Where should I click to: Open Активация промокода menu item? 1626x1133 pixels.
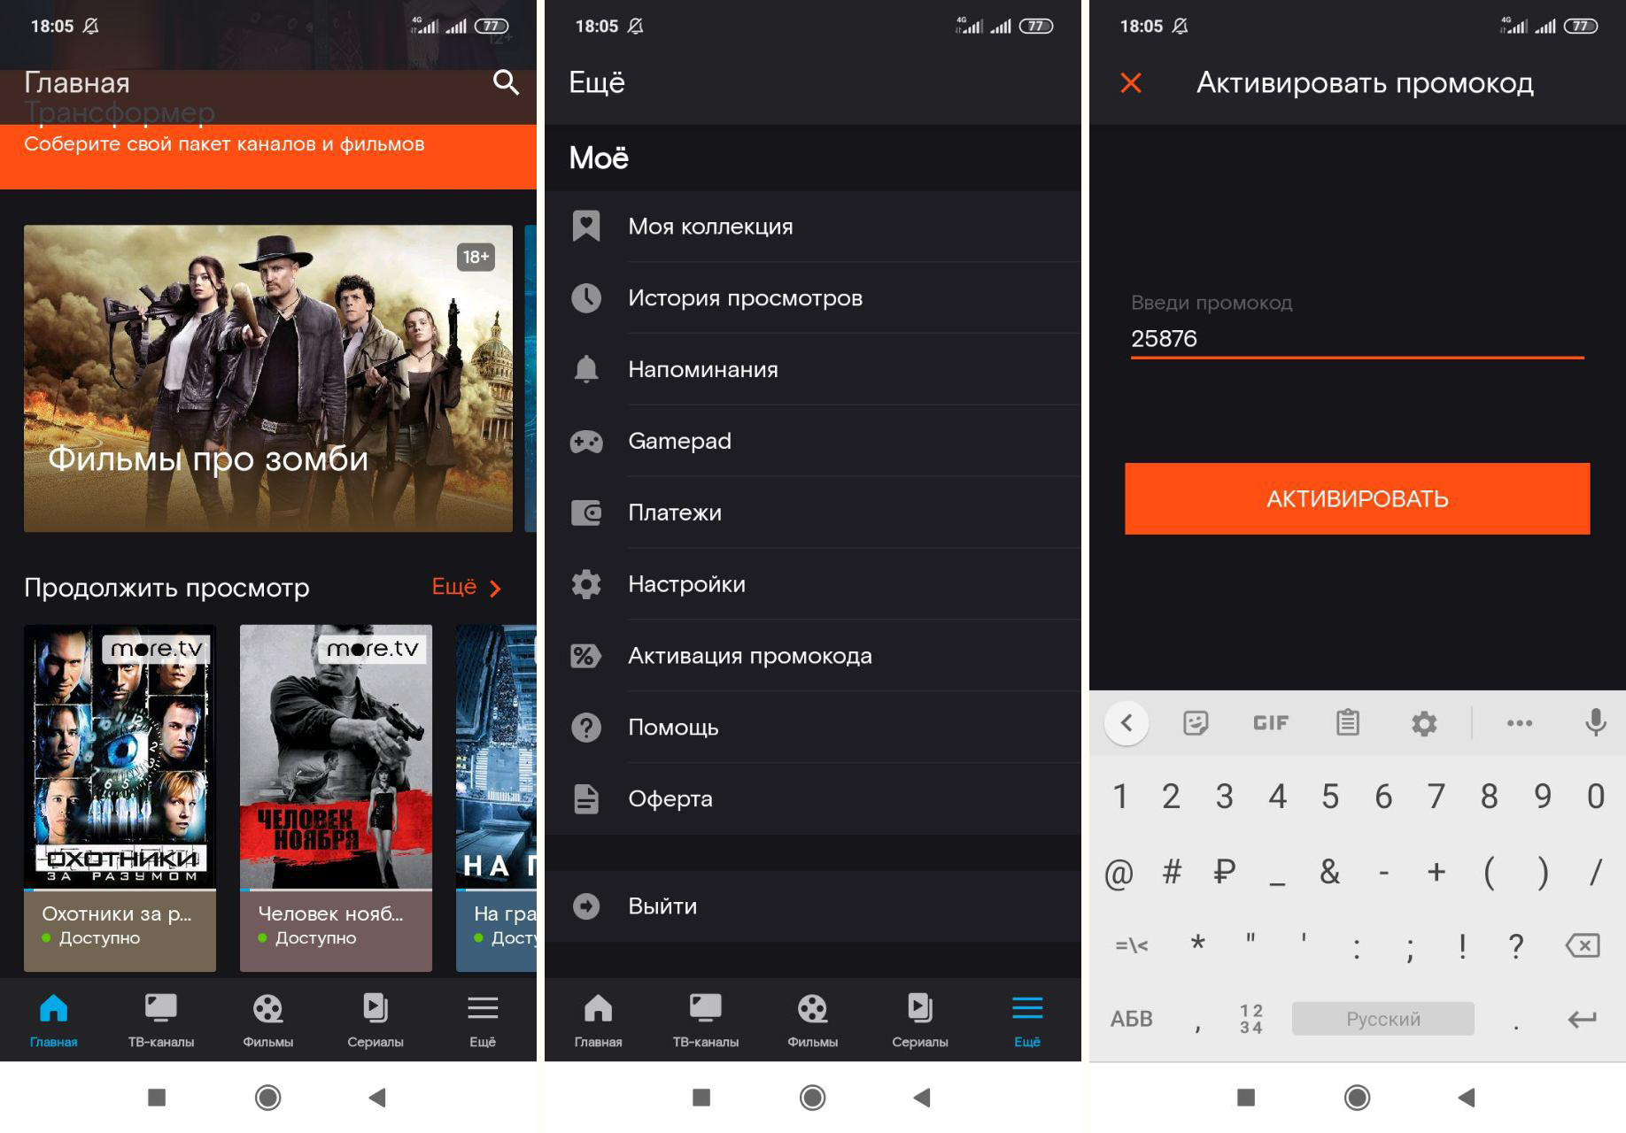(813, 656)
